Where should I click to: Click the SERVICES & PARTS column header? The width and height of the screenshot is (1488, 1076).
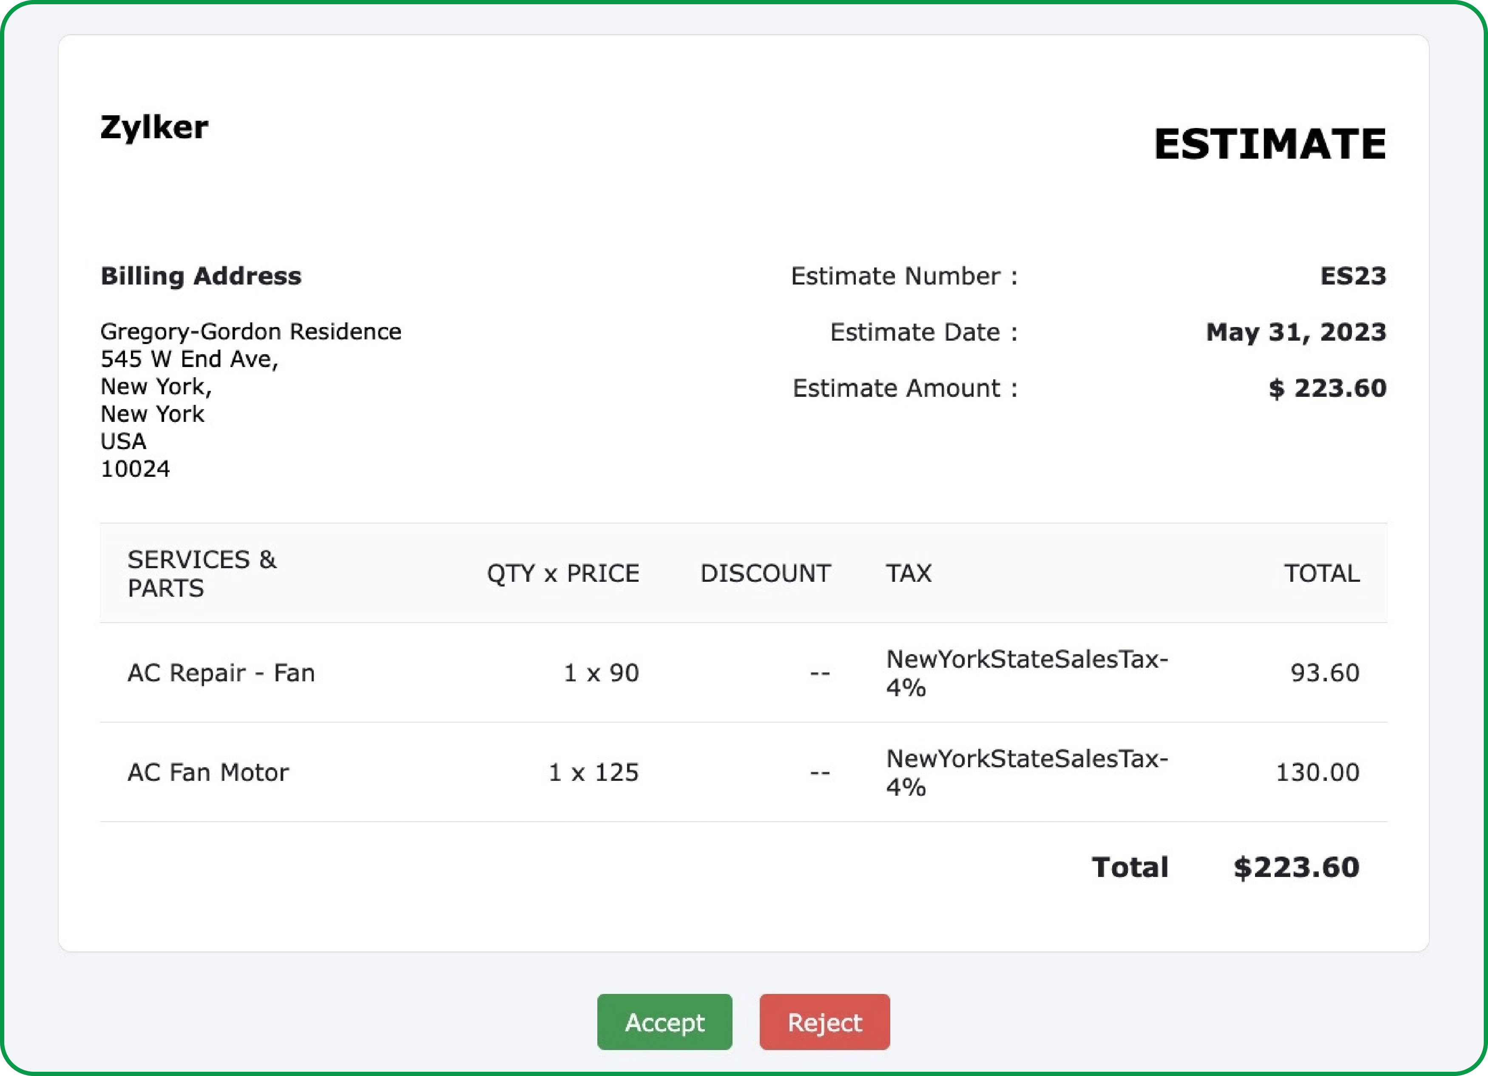[x=203, y=573]
